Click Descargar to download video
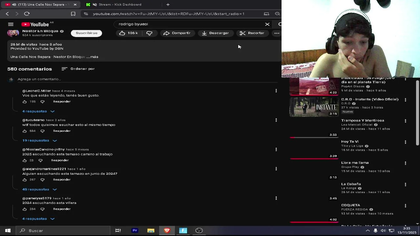The height and width of the screenshot is (236, 420). pos(215,33)
